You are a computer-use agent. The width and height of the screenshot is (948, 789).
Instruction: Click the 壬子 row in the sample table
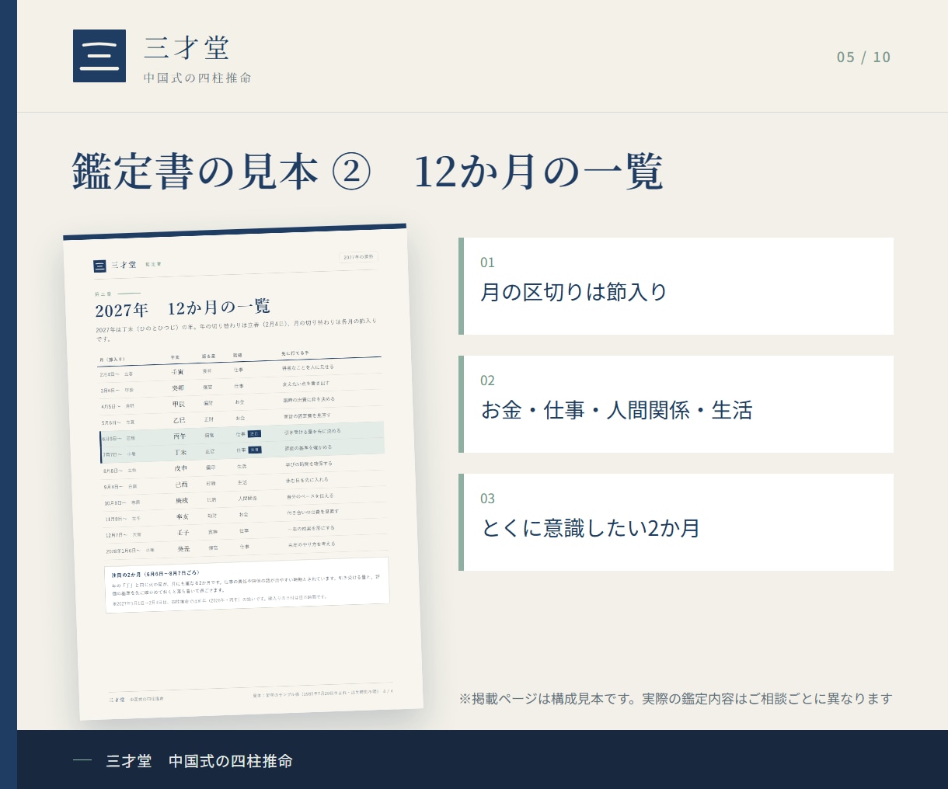[x=246, y=532]
